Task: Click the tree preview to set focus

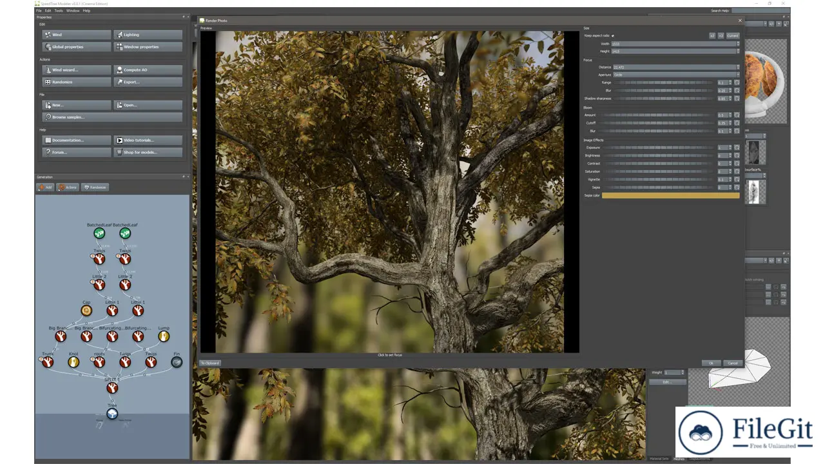Action: (389, 191)
